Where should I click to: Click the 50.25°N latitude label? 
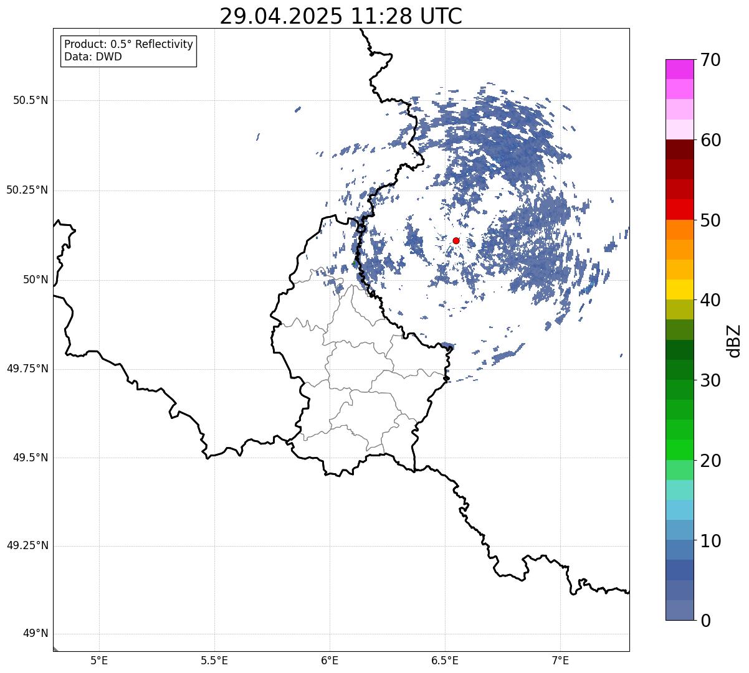click(x=27, y=190)
